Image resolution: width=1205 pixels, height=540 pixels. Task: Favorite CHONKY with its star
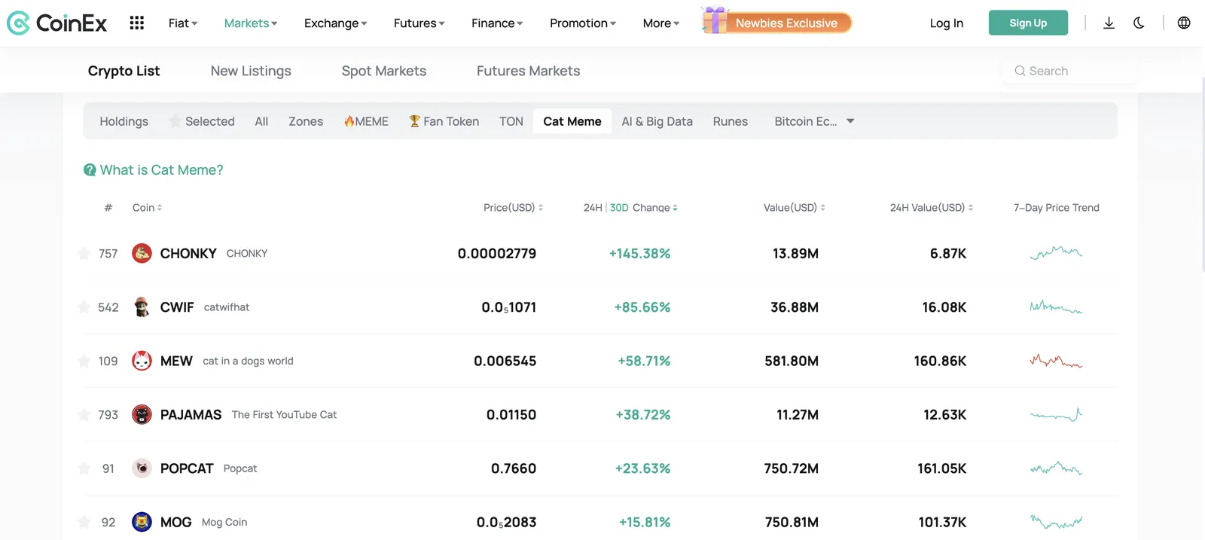(84, 253)
